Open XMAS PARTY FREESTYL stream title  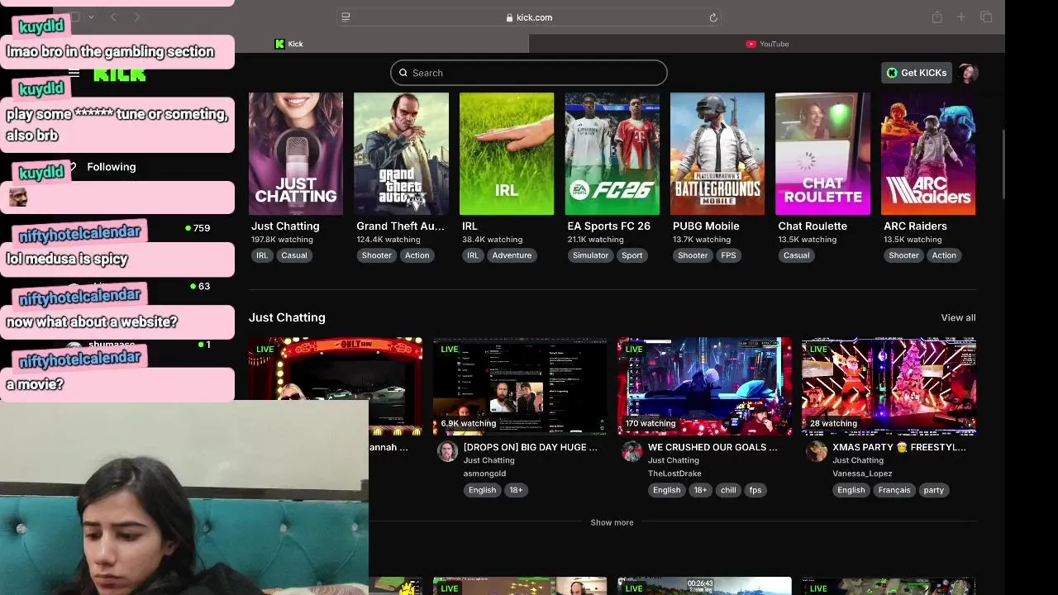[x=899, y=447]
